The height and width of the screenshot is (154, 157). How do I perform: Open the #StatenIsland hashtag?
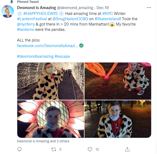point(107,19)
